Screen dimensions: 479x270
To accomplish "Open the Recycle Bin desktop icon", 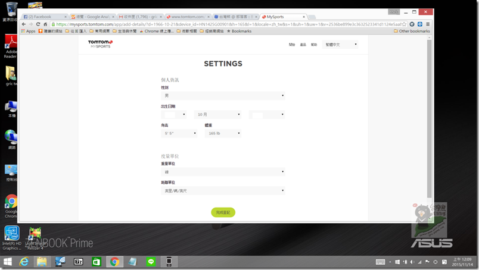I will [11, 11].
